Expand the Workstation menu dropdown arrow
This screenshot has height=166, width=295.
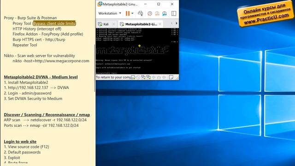click(120, 13)
